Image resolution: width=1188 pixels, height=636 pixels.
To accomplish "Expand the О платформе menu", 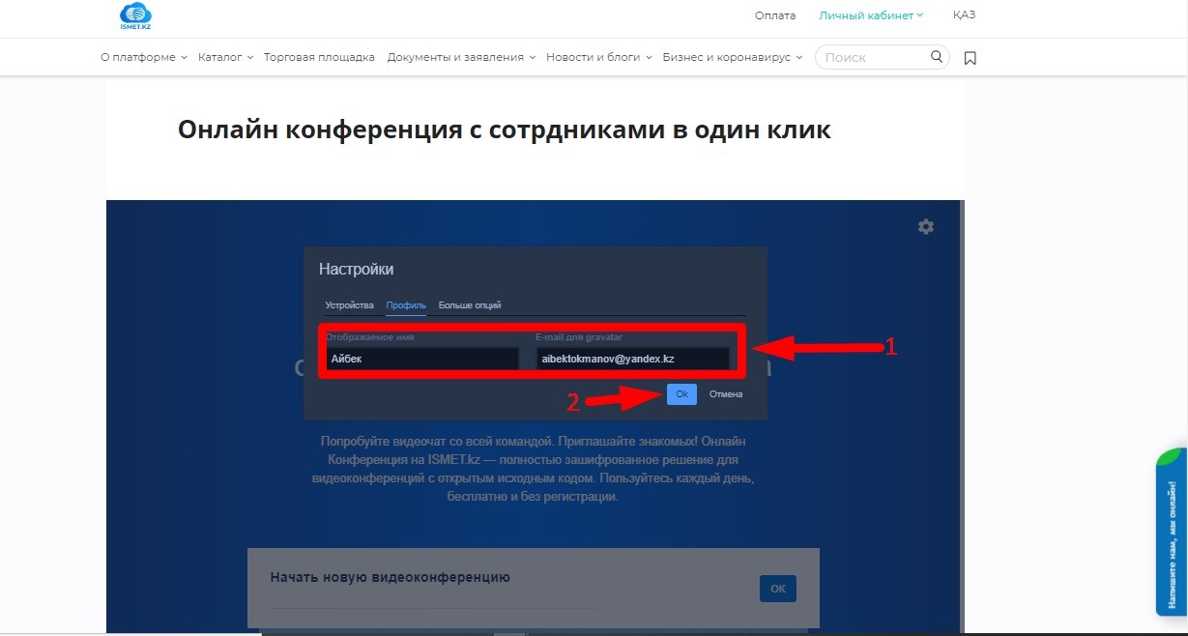I will click(143, 57).
